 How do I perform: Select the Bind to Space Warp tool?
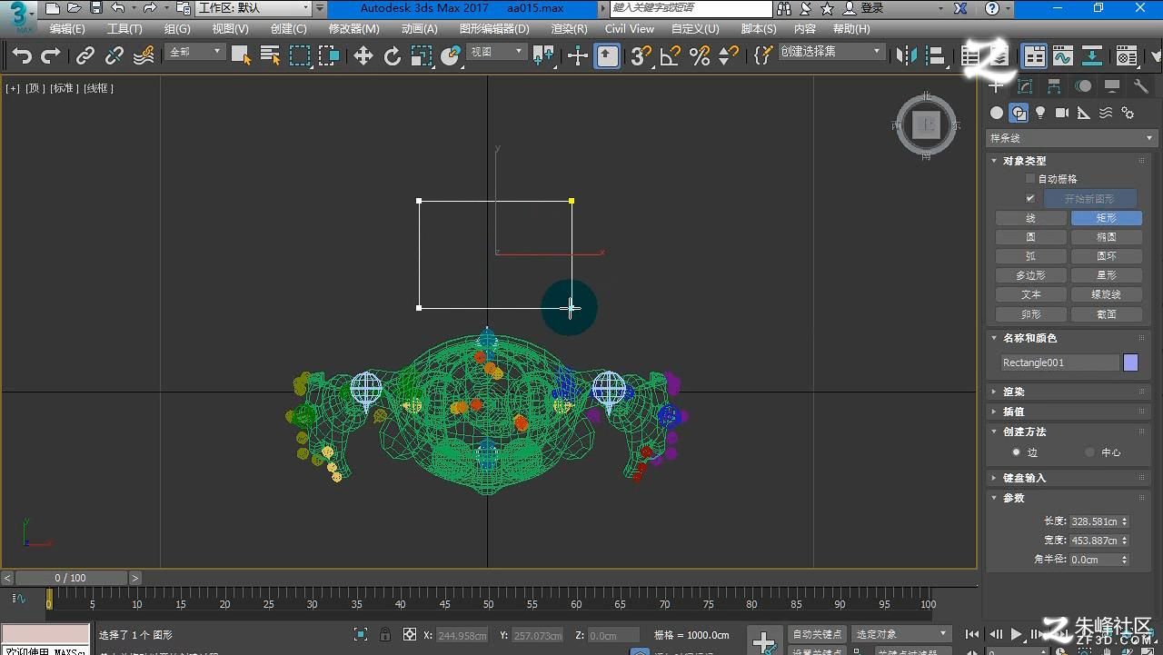click(144, 56)
